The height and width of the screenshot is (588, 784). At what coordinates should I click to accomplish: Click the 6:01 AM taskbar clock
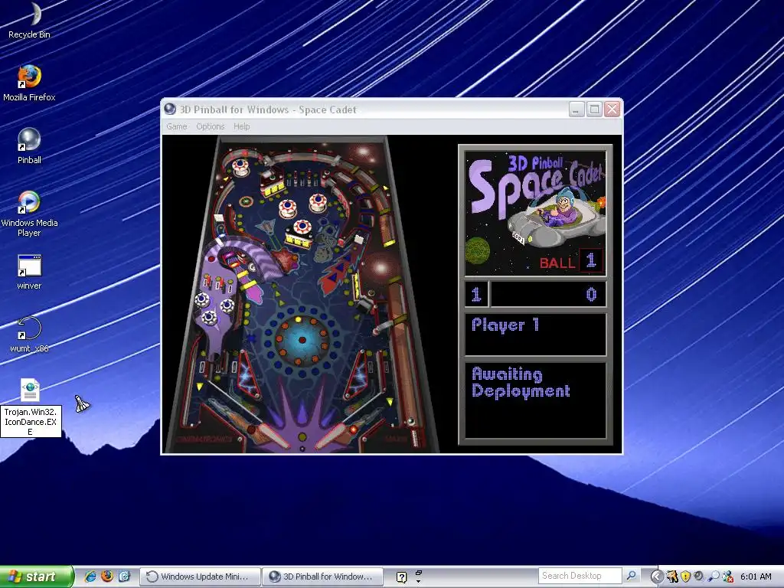click(756, 577)
